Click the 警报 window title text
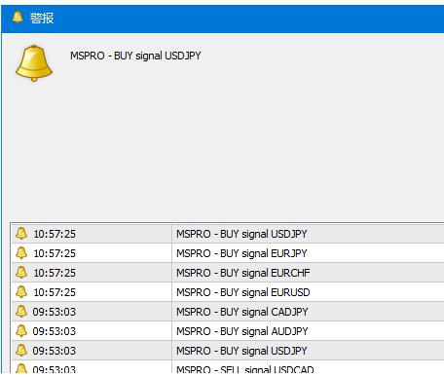The image size is (444, 377). pos(42,18)
